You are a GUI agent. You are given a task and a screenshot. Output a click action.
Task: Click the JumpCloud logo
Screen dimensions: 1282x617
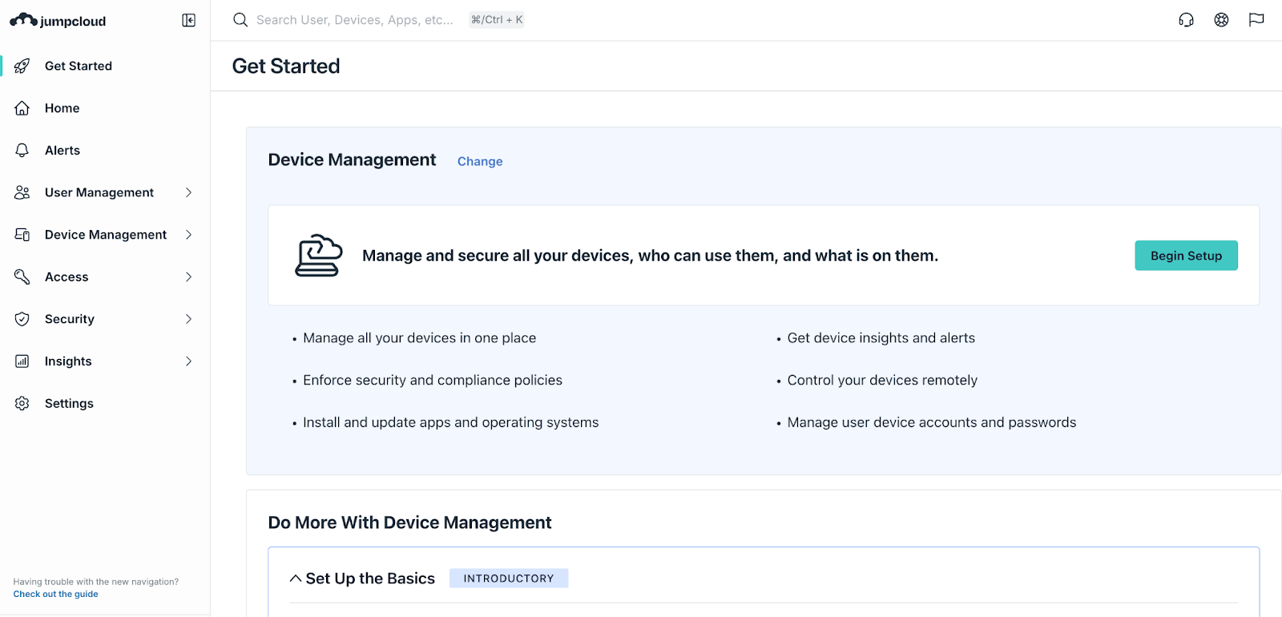pyautogui.click(x=58, y=21)
